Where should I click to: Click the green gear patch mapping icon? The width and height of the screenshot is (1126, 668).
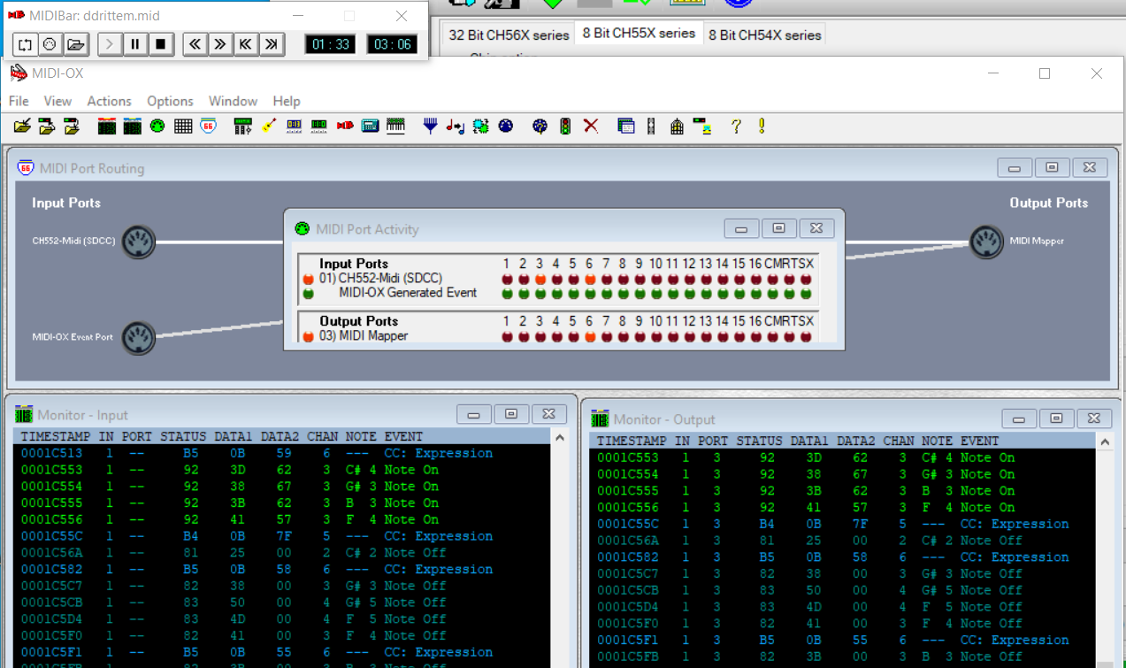point(480,127)
